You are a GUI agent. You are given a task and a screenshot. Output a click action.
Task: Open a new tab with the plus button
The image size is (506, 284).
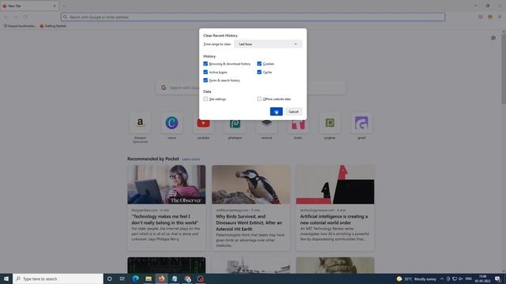click(x=64, y=6)
